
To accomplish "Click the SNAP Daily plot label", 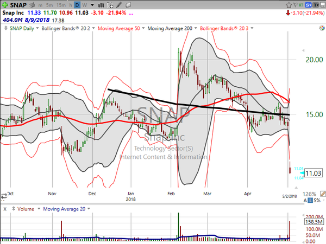I will click(22, 28).
